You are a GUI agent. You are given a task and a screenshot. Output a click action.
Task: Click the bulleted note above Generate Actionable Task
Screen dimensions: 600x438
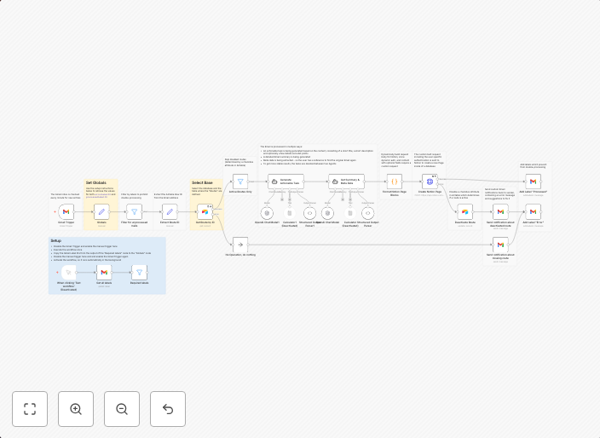317,155
